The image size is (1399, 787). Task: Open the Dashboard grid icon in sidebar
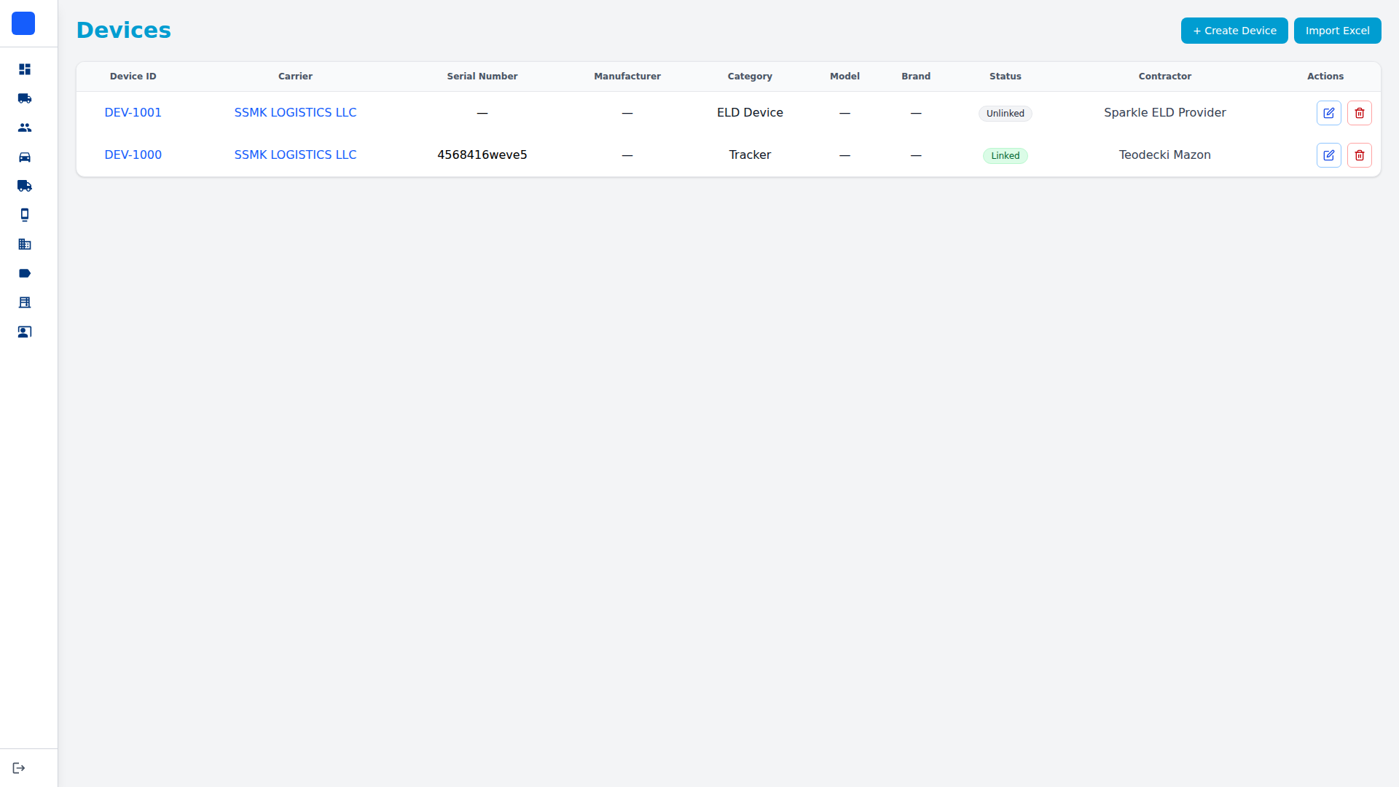click(x=25, y=69)
